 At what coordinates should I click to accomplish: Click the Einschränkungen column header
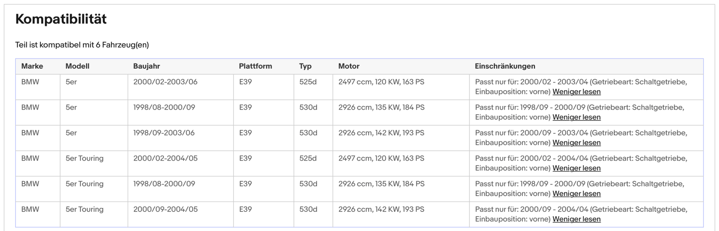click(505, 66)
